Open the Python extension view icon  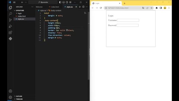pos(10,39)
